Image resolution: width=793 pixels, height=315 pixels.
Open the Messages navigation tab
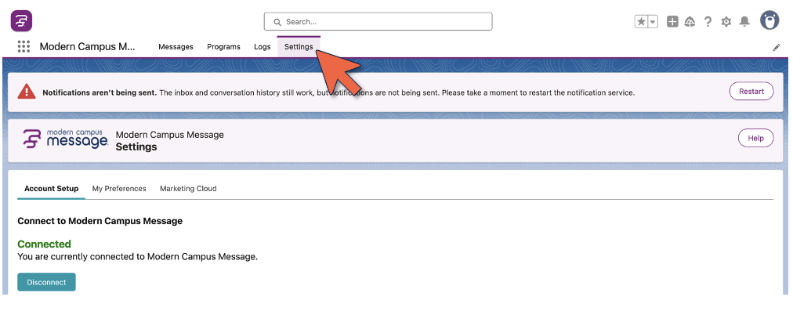[176, 46]
